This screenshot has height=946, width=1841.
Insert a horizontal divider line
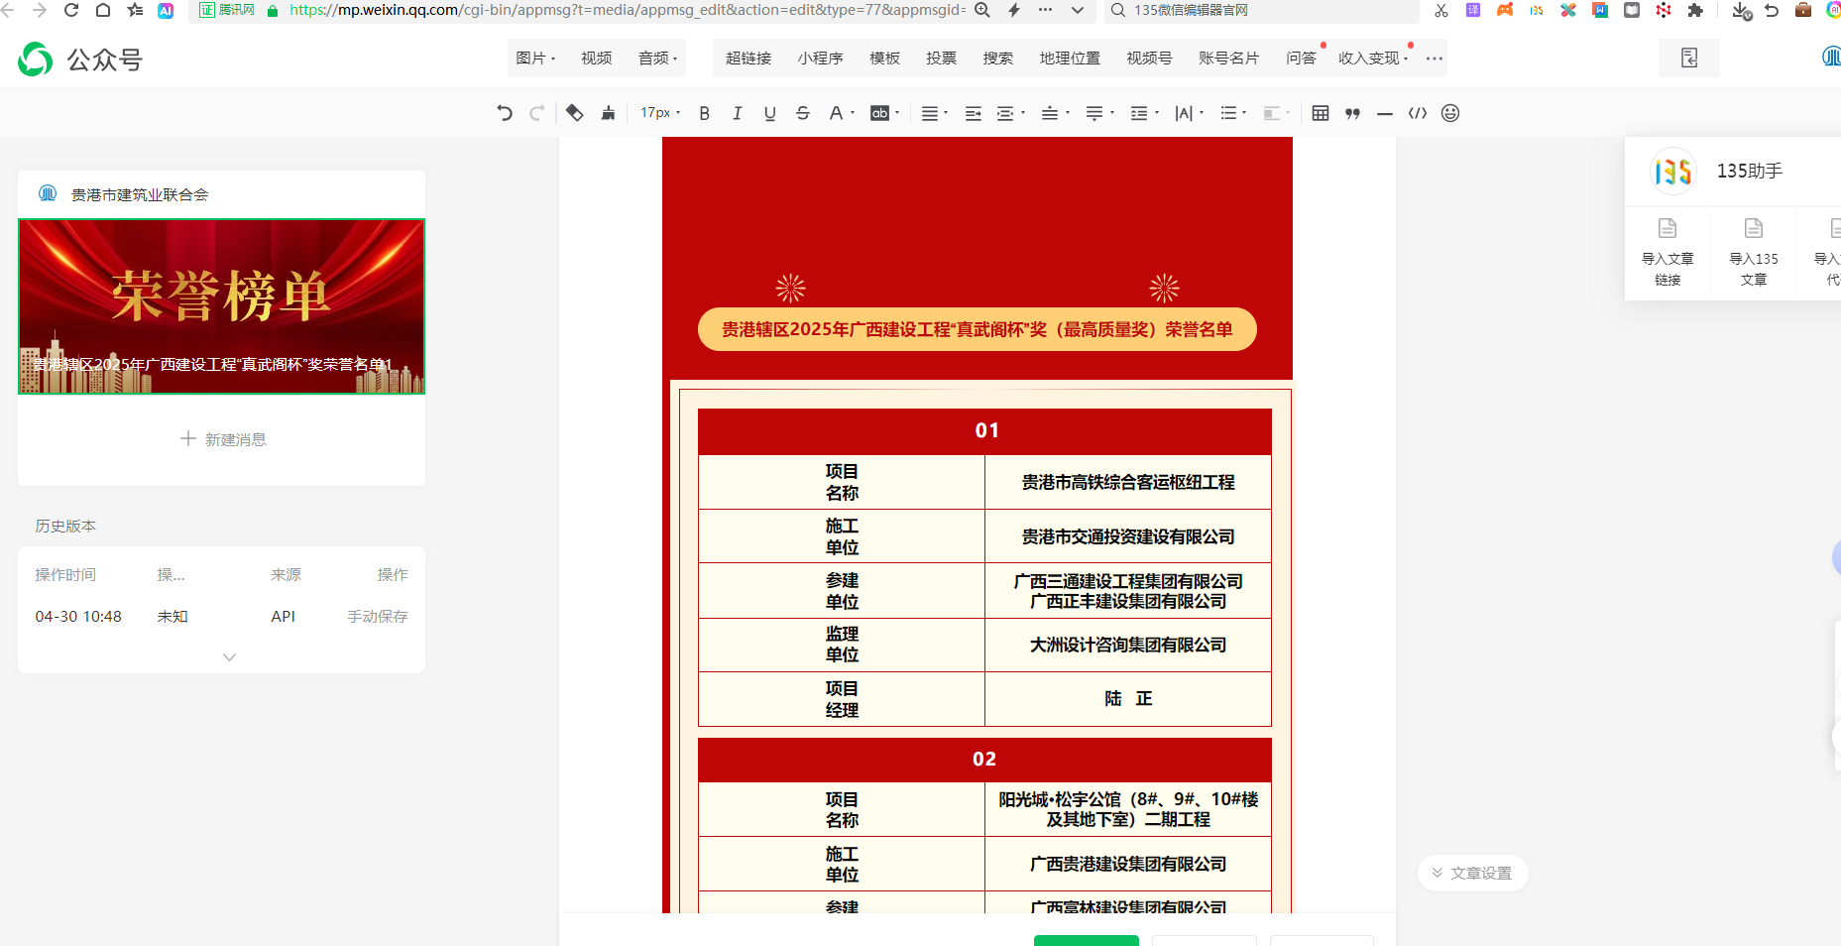(1385, 113)
